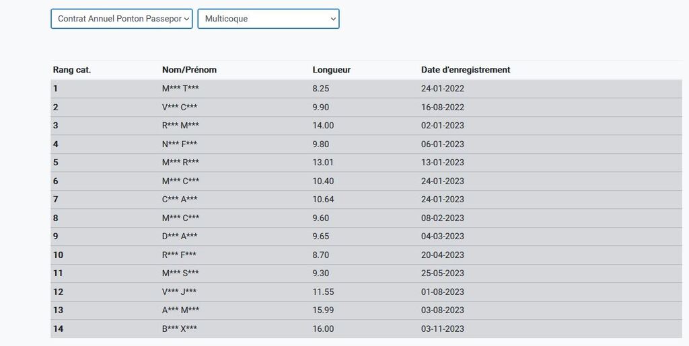Click the date 20-04-2023
Viewport: 689px width, 346px height.
click(443, 255)
